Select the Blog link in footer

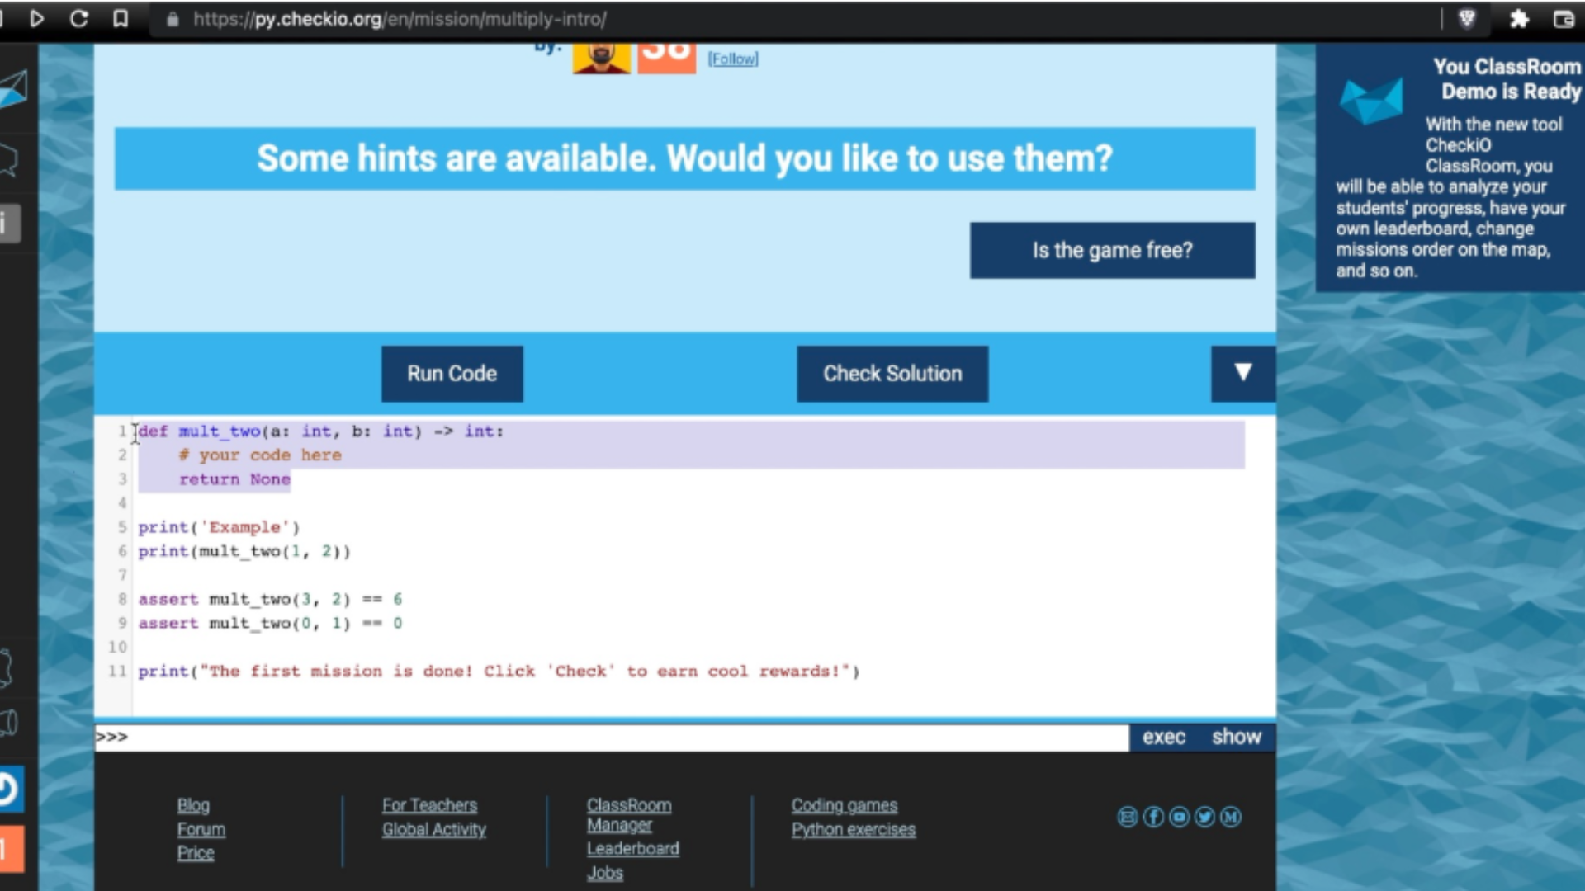pos(194,805)
